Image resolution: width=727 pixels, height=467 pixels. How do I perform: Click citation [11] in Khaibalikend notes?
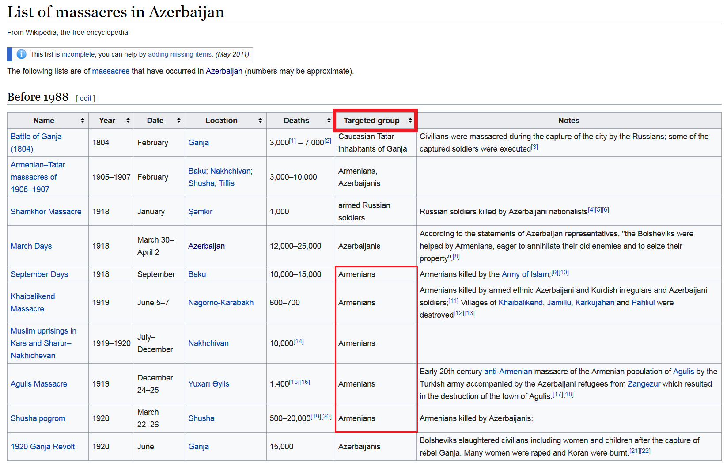pyautogui.click(x=453, y=300)
